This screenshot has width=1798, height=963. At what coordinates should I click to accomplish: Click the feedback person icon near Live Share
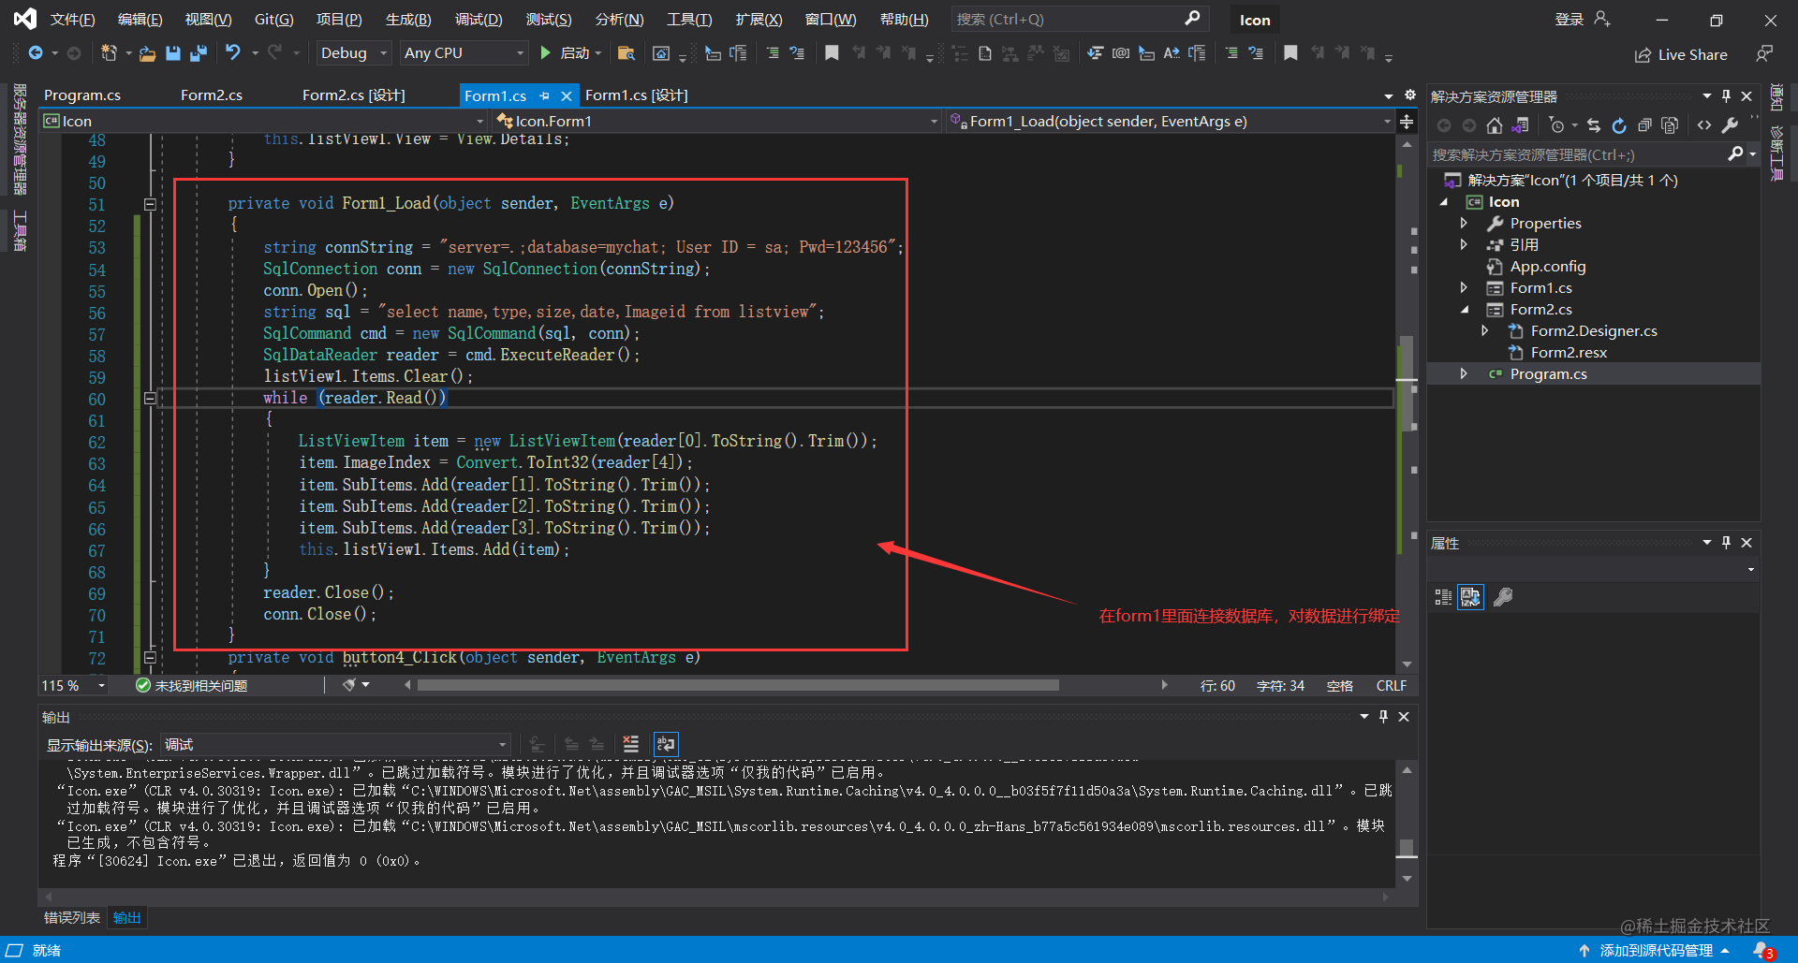[1764, 53]
